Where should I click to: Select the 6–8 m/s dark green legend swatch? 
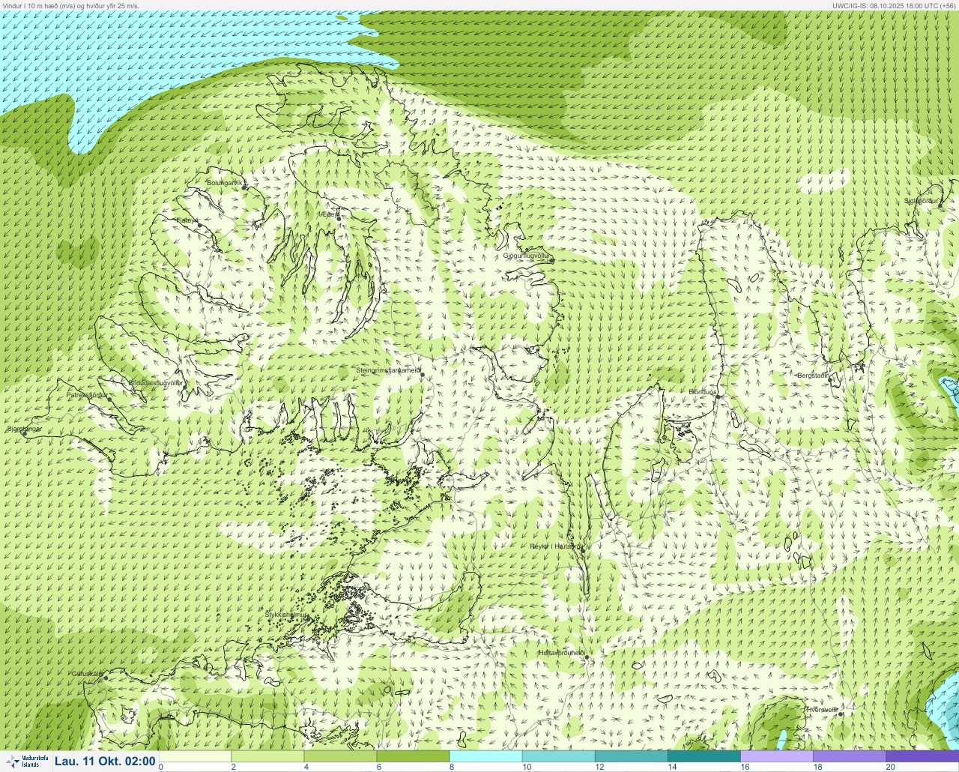pyautogui.click(x=413, y=756)
